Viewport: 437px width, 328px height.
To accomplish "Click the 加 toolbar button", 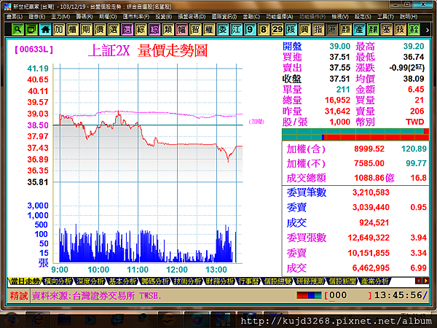I will click(x=58, y=29).
